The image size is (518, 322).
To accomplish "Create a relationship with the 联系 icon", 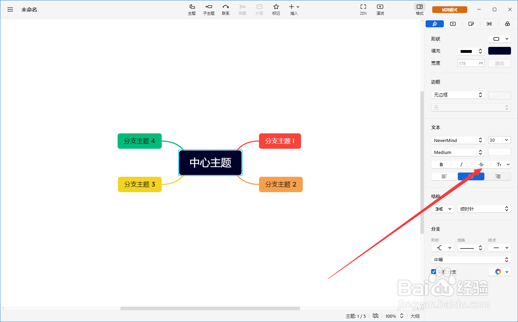I will point(226,9).
